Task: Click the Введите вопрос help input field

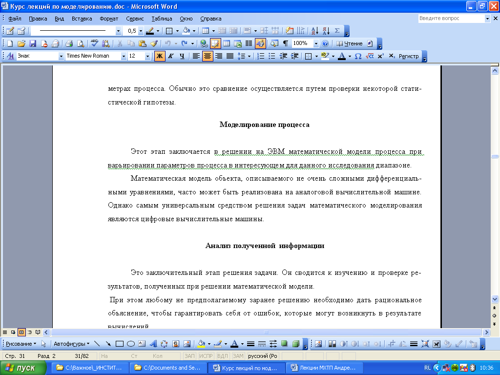Action: click(x=451, y=19)
